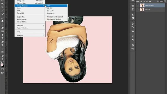Click the Fill 100% value field
167x94 pixels.
pyautogui.click(x=162, y=1)
